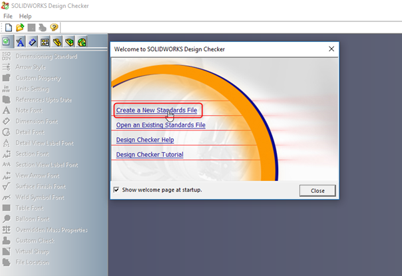Click the Units Setting icon
The width and height of the screenshot is (402, 276).
coord(7,88)
